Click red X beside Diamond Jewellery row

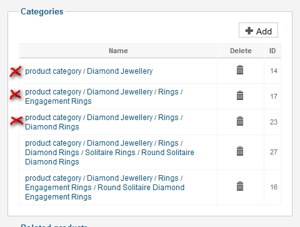pyautogui.click(x=16, y=71)
